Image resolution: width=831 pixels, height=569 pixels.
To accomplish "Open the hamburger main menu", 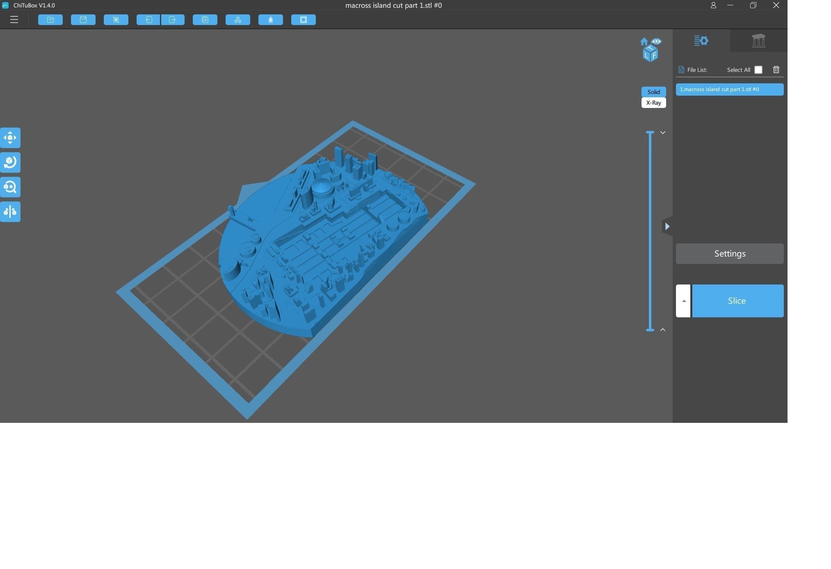I will click(14, 20).
